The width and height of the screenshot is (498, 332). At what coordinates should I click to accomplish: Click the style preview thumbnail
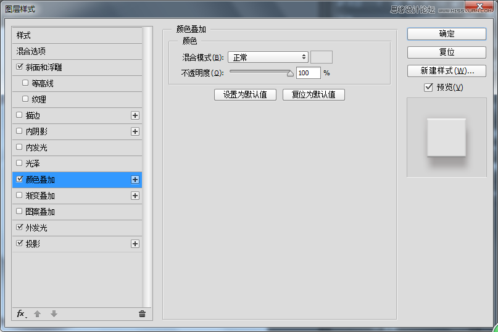coord(447,138)
